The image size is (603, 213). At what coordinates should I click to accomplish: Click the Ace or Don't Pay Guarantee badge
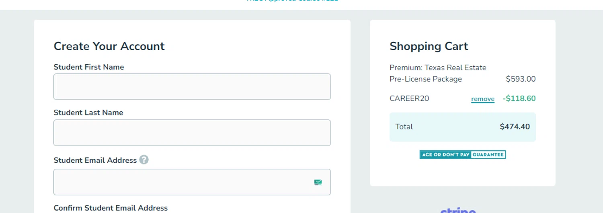click(x=462, y=155)
